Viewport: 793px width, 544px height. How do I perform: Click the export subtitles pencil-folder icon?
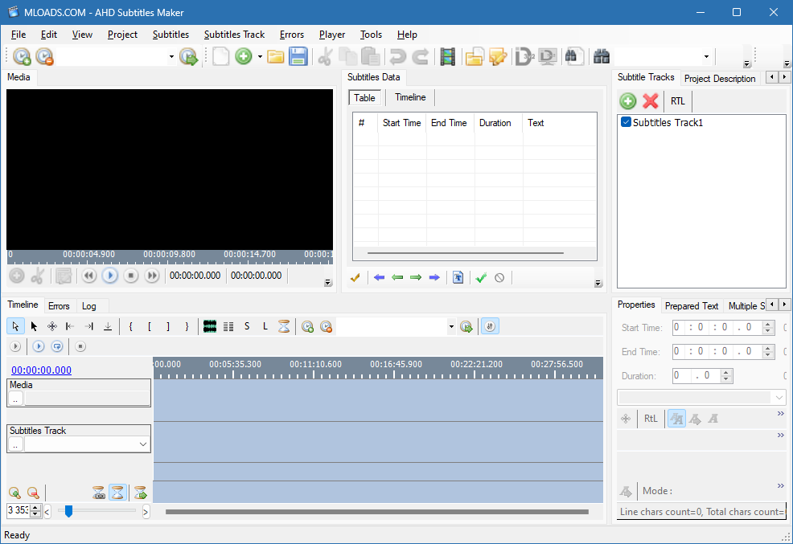tap(498, 56)
